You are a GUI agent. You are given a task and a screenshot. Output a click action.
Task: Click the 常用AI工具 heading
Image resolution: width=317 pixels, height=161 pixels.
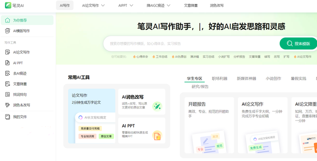pyautogui.click(x=79, y=77)
